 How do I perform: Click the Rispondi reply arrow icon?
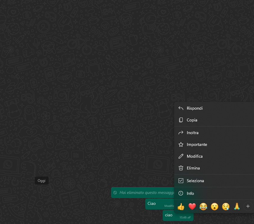181,108
